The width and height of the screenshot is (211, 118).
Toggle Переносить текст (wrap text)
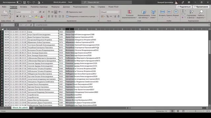74,12
